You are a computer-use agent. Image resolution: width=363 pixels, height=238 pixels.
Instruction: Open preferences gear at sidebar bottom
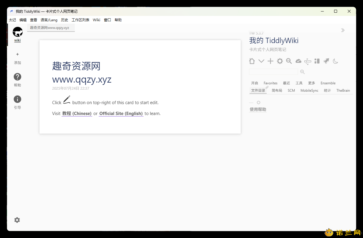17,220
